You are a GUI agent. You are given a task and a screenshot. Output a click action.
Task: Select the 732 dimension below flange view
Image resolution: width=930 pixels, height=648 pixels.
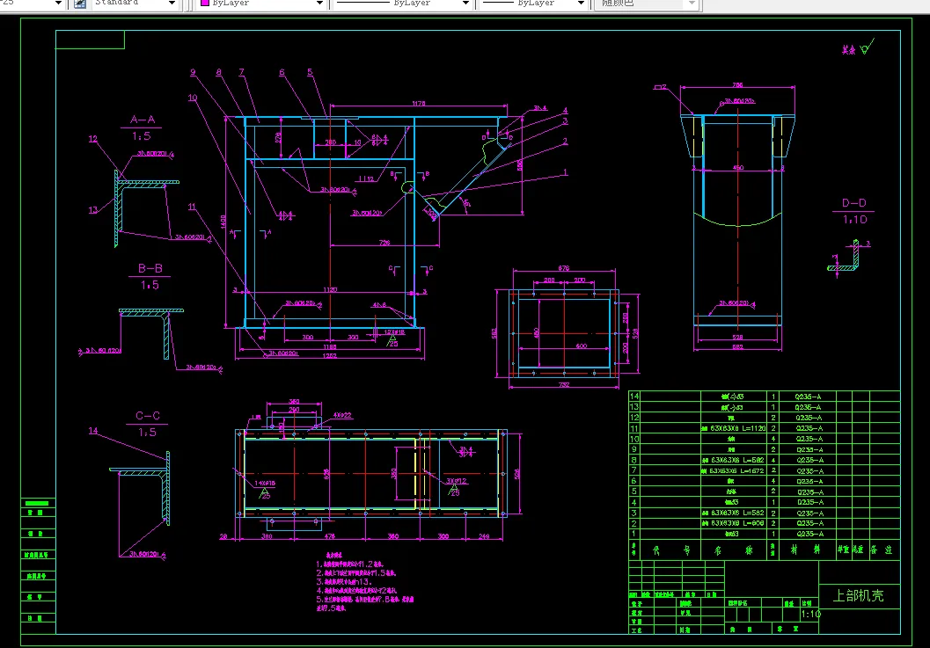tap(564, 385)
